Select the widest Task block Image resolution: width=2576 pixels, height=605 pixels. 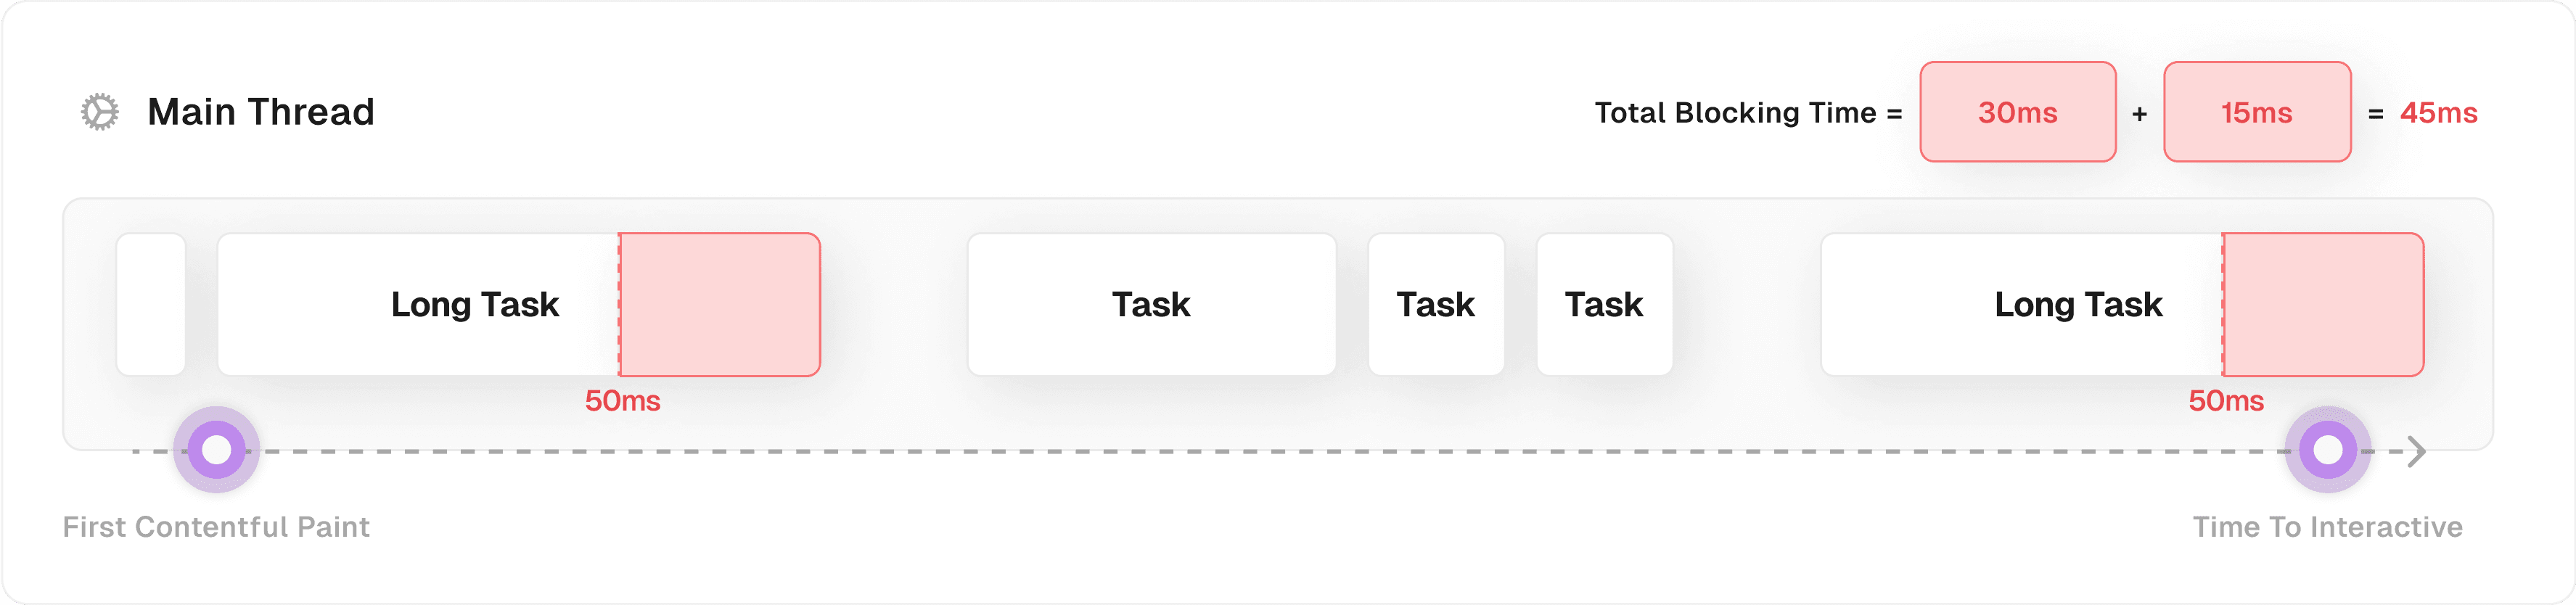coord(1151,304)
